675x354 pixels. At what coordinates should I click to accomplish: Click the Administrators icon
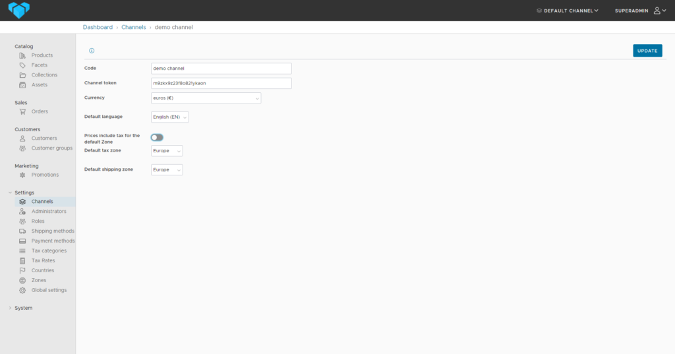[22, 212]
